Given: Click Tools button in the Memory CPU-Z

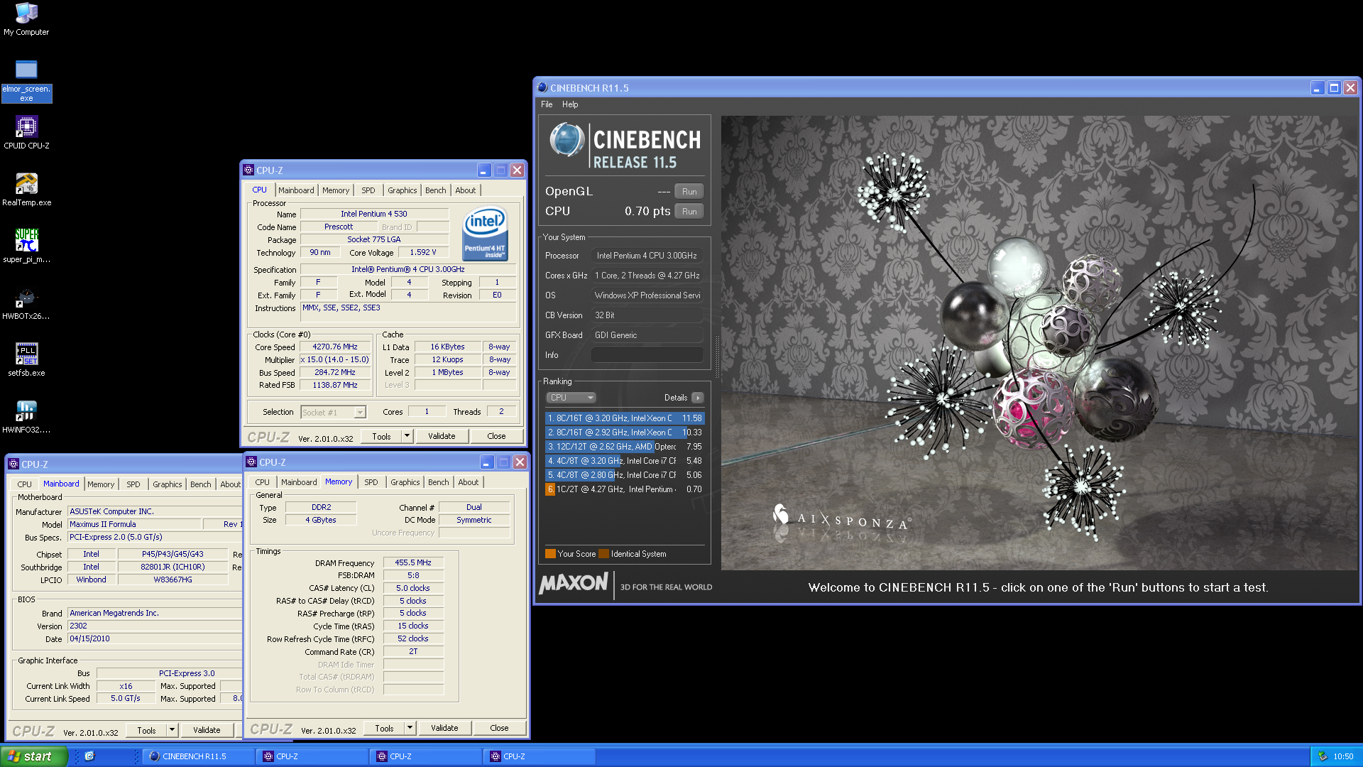Looking at the screenshot, I should point(384,728).
